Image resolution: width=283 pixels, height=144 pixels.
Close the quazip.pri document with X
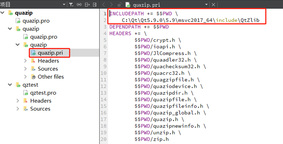[213, 5]
